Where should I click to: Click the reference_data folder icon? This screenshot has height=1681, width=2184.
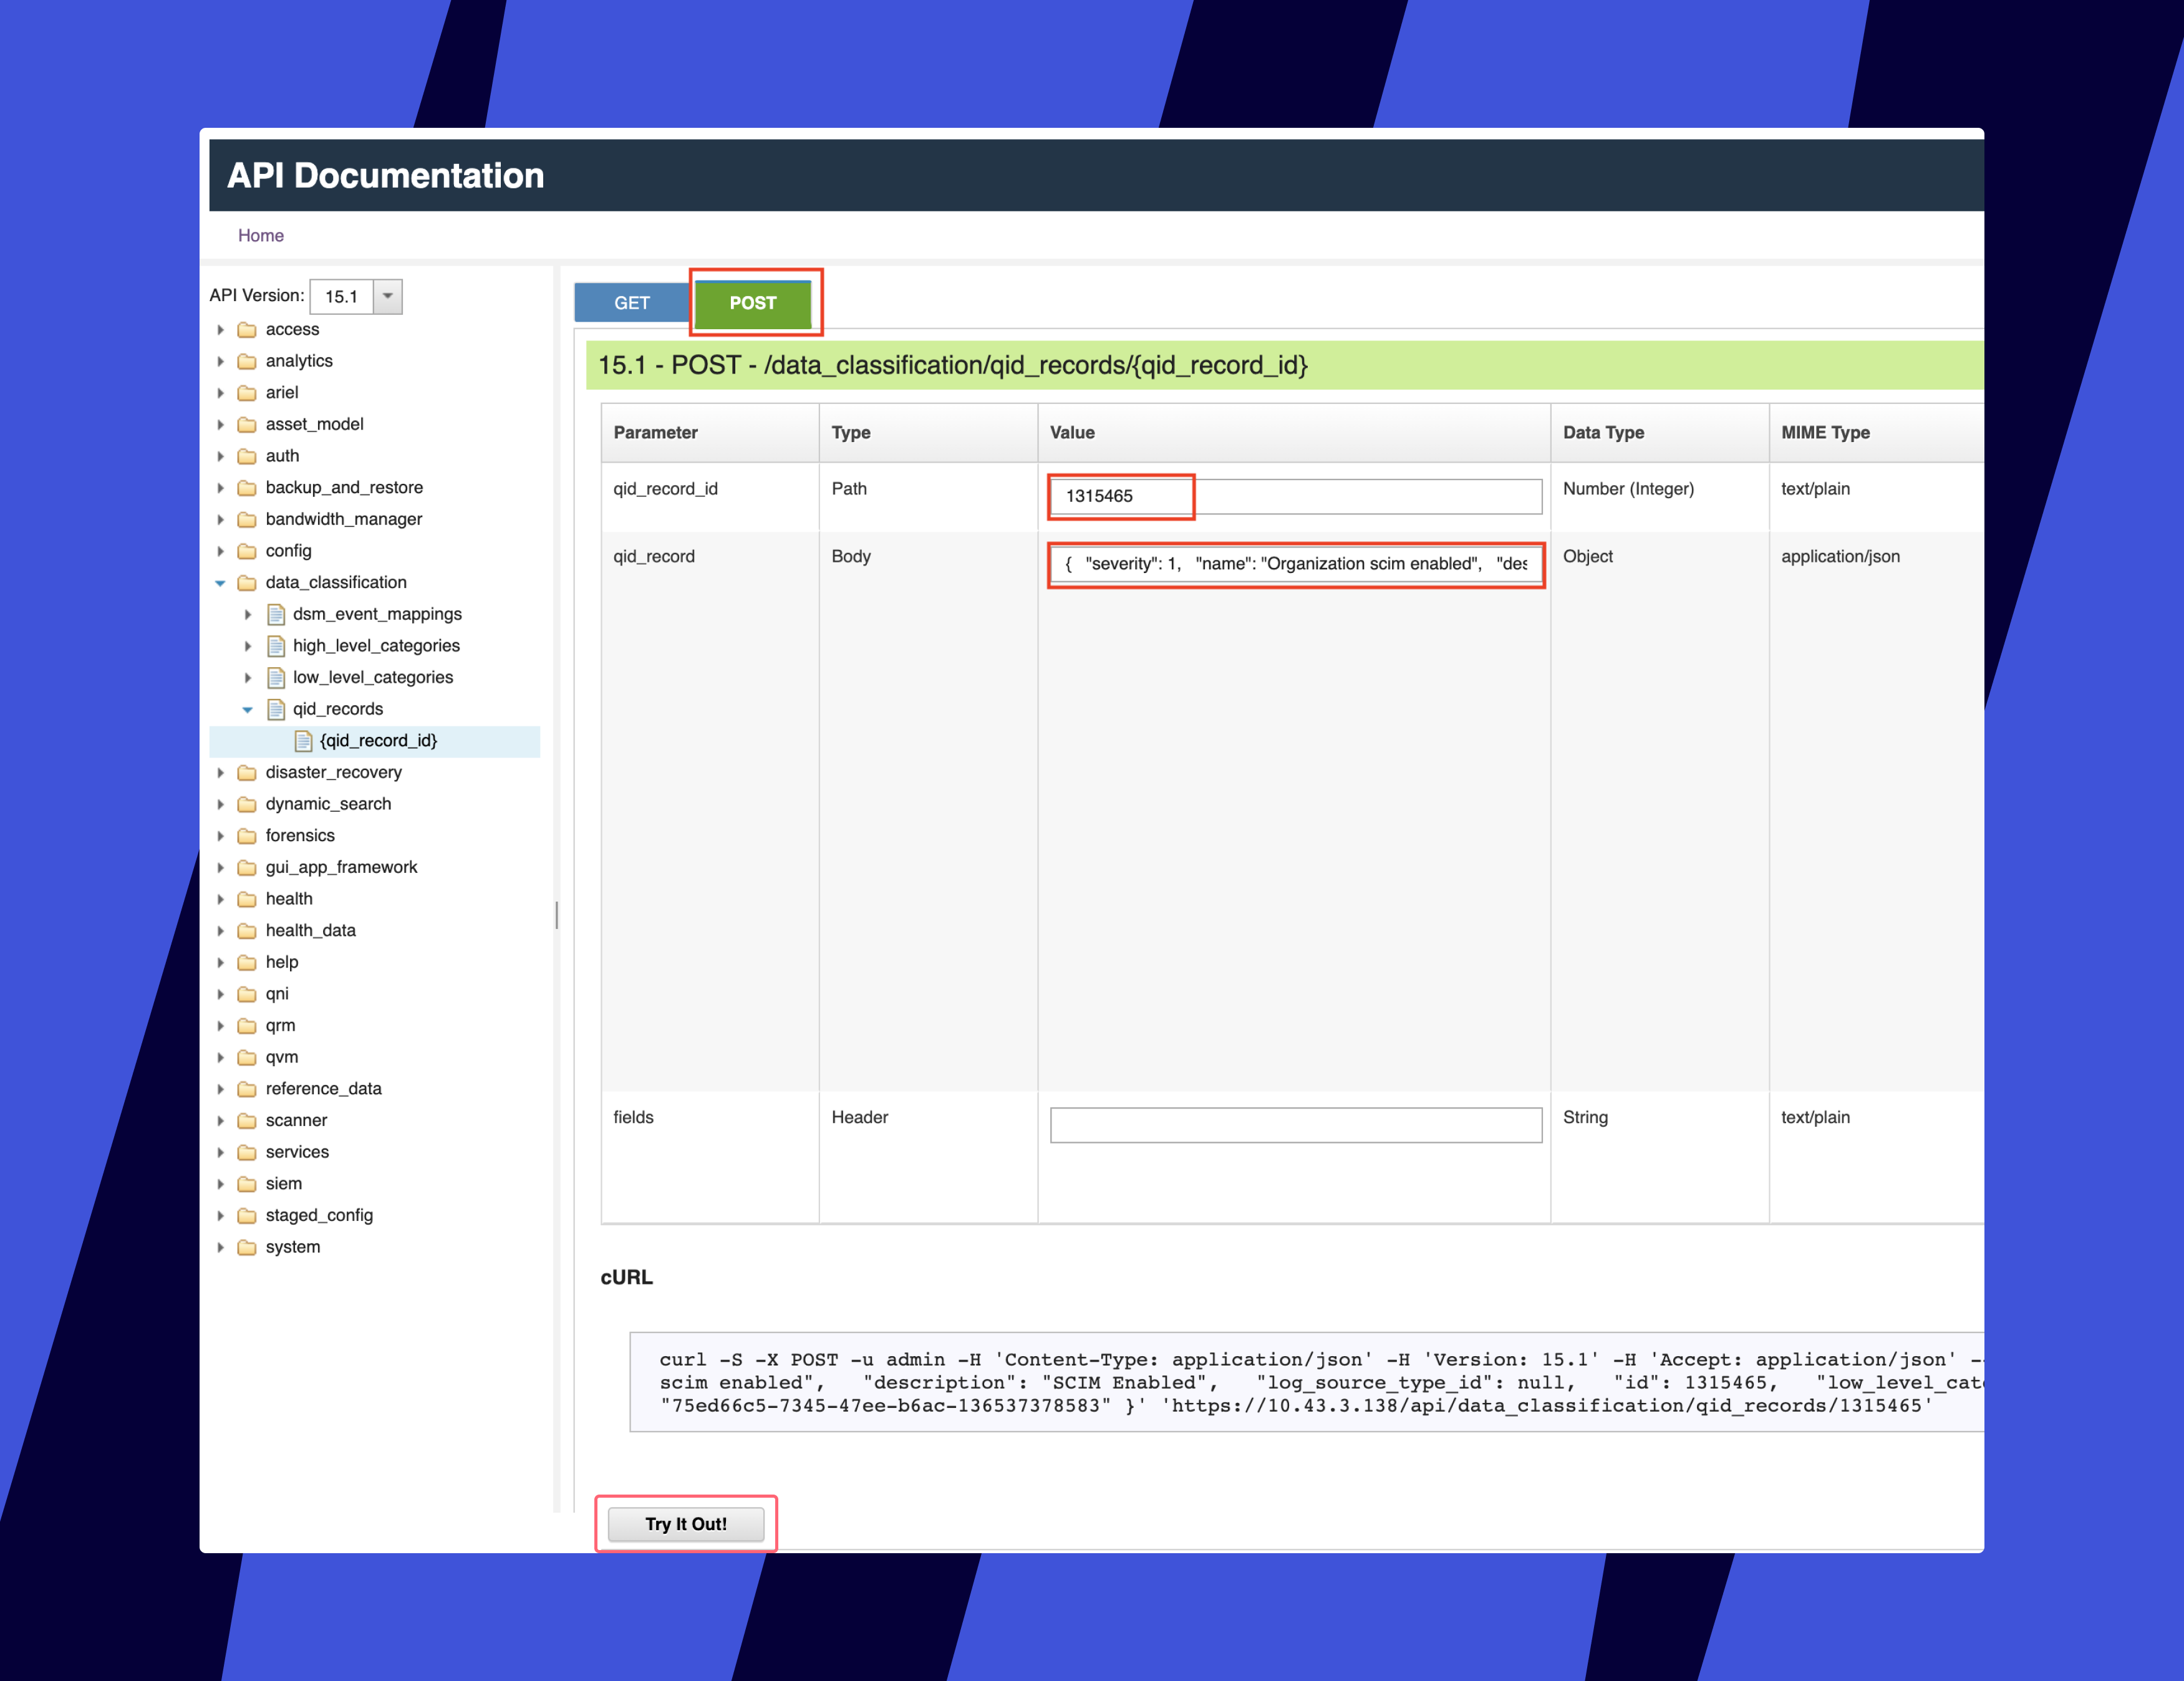click(247, 1089)
